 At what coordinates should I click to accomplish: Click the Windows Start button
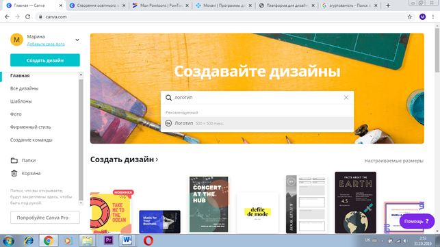pos(9,241)
